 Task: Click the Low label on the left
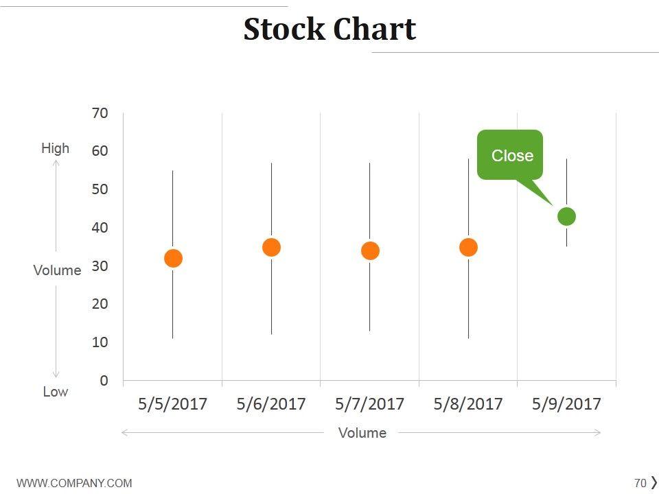click(56, 391)
